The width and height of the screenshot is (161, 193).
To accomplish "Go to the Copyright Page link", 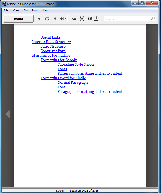I will click(53, 51).
